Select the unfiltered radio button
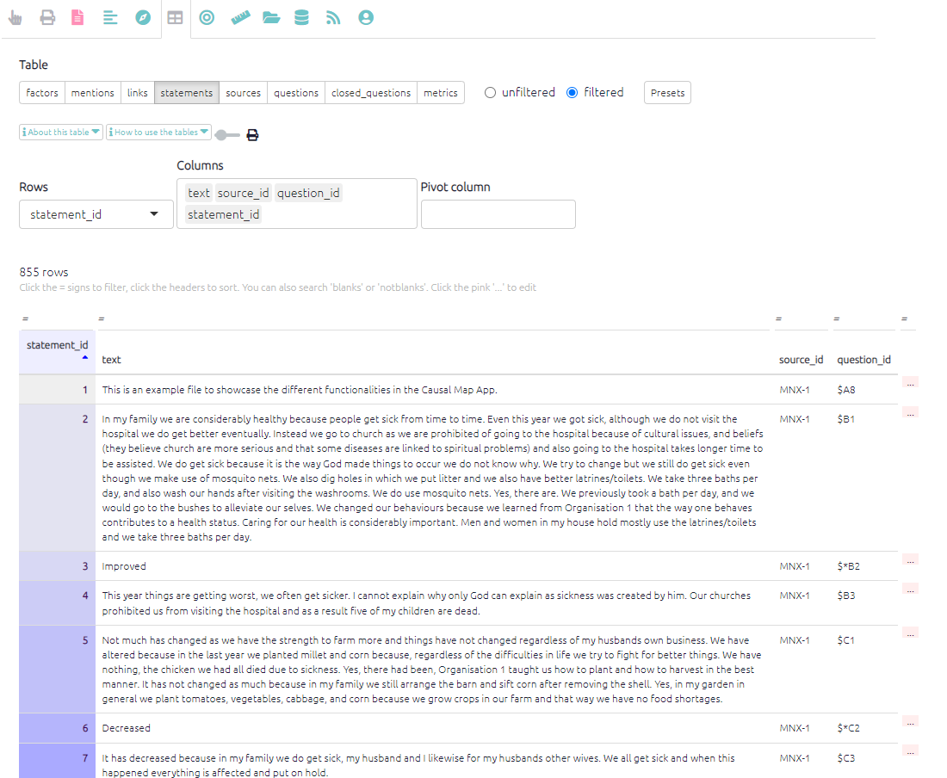The height and width of the screenshot is (778, 947). 491,93
